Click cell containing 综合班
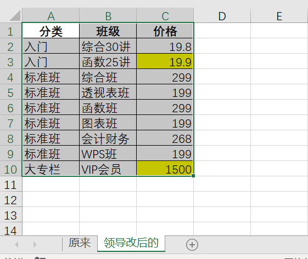308x259 pixels. (x=108, y=77)
